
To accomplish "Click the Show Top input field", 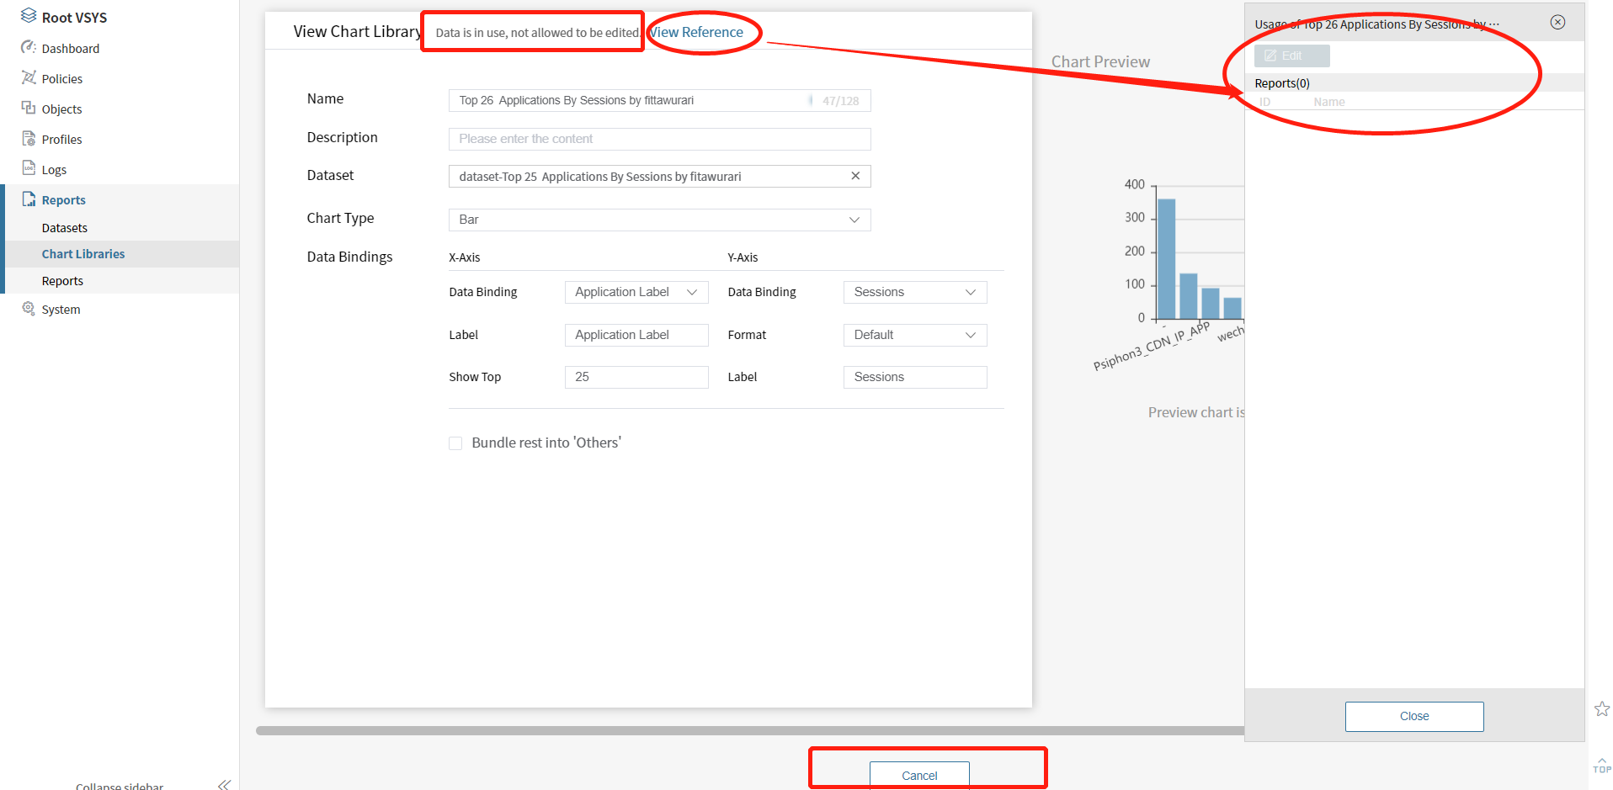I will click(x=636, y=377).
